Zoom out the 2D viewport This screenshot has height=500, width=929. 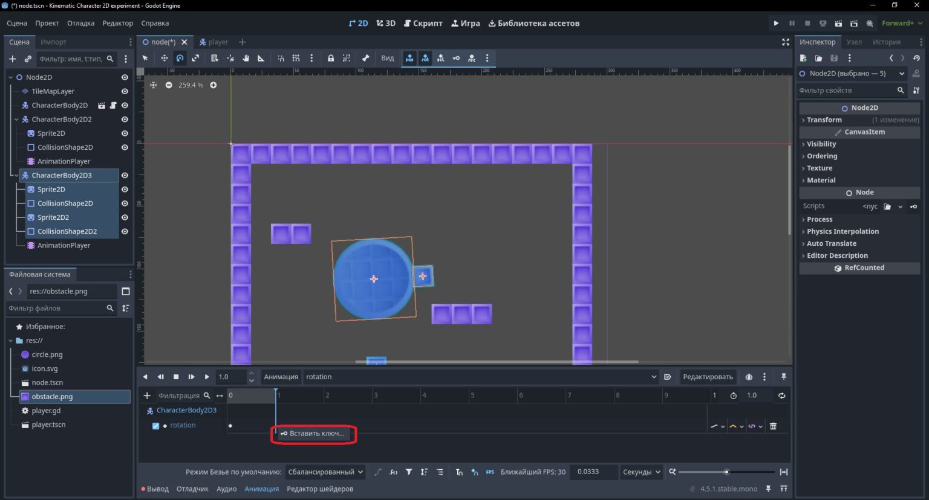169,85
